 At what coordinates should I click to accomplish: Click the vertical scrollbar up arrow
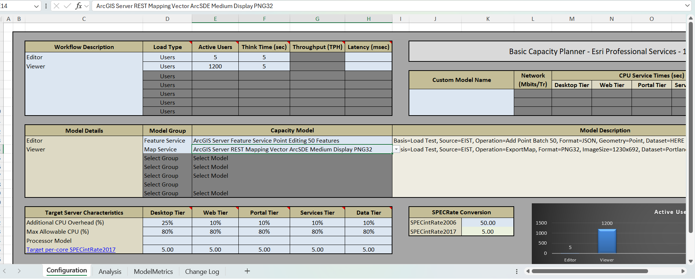point(691,18)
